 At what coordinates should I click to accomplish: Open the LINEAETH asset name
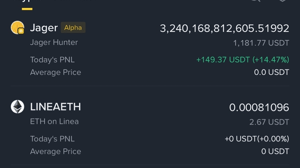(x=55, y=107)
